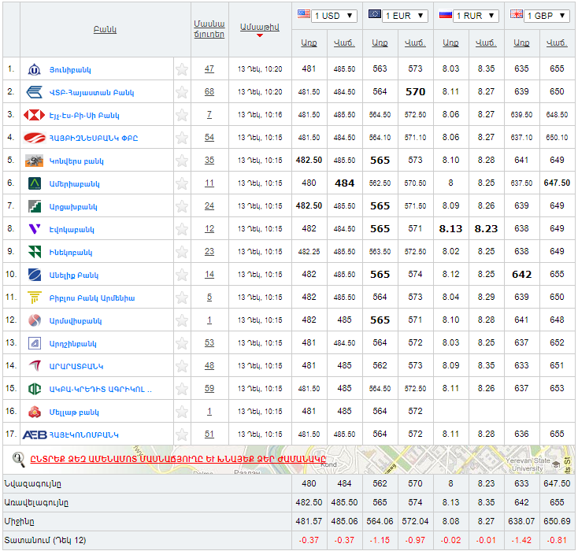Sort by EUR buy column header

click(x=380, y=43)
